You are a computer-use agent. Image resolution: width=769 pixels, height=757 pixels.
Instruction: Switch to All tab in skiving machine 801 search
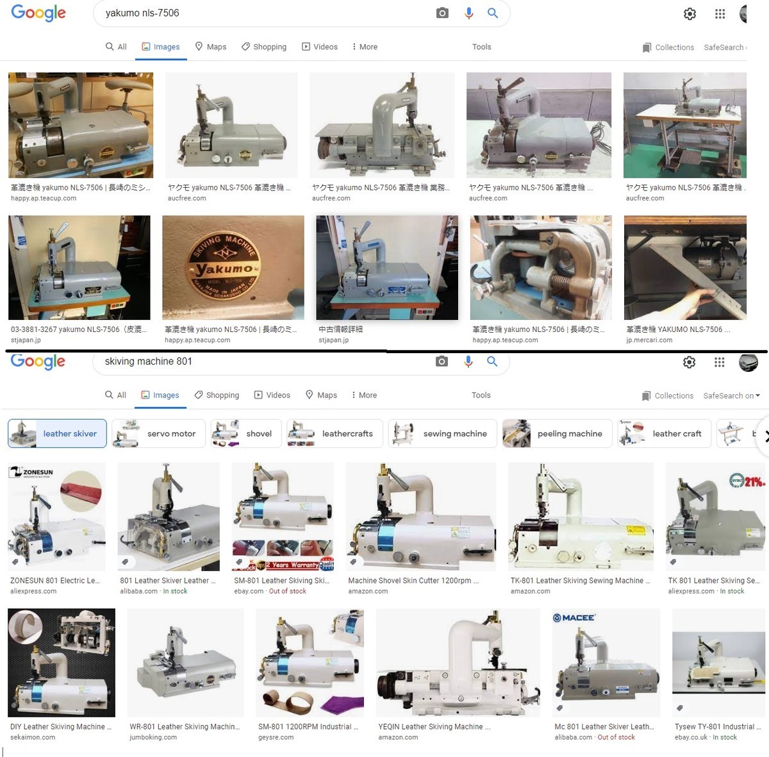115,395
